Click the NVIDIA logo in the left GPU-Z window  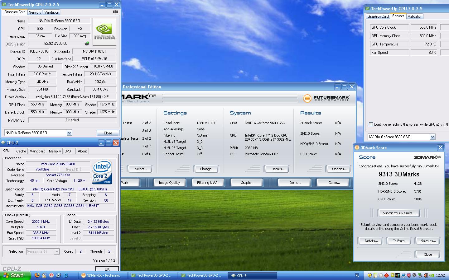tap(104, 32)
